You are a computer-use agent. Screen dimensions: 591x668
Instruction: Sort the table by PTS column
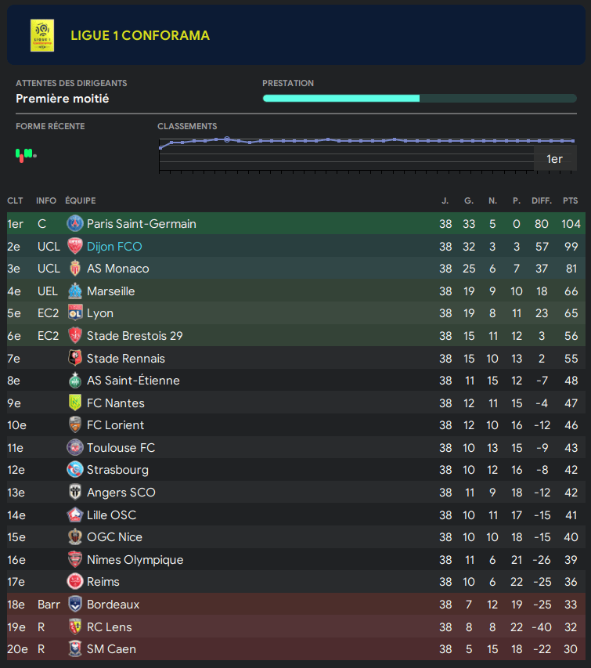570,201
